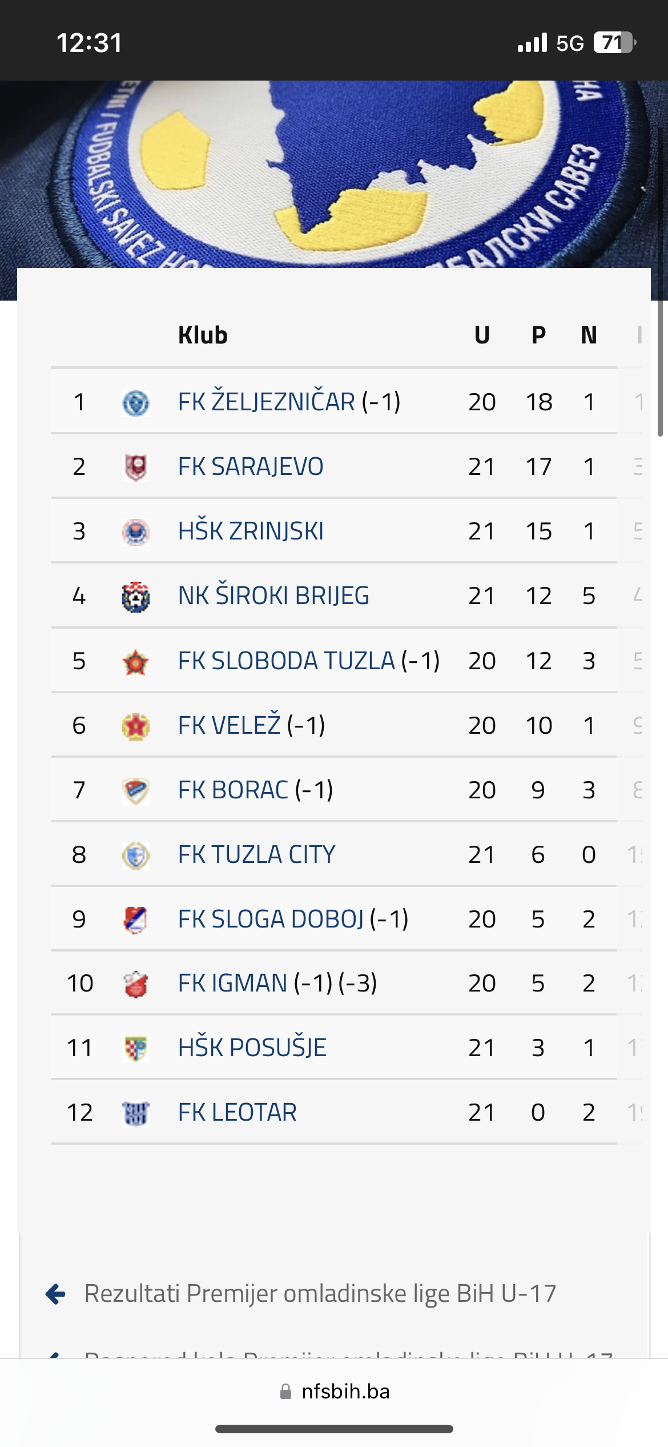
Task: Open Rezultati Premijer omladinske lige BiH U-17
Action: 320,1293
